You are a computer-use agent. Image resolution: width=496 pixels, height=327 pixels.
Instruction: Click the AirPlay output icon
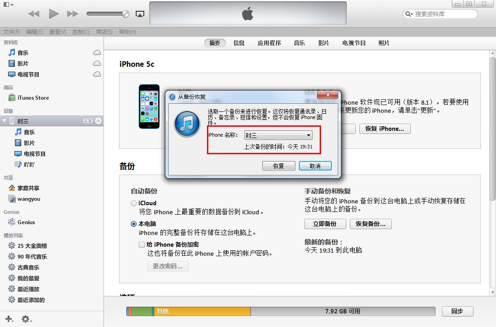pyautogui.click(x=140, y=14)
